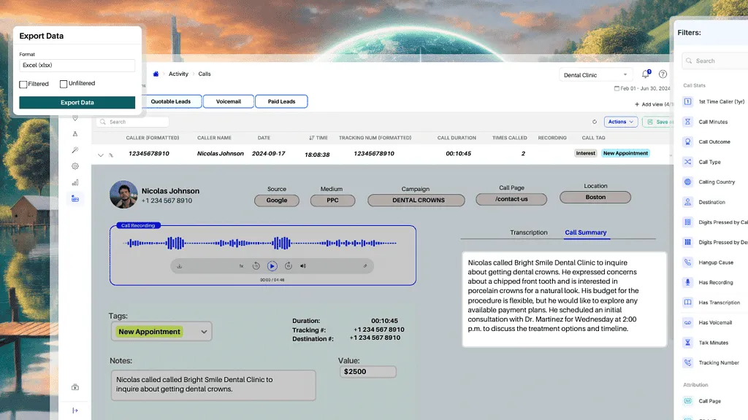
Task: Check the Filtered checkbox
Action: tap(23, 85)
